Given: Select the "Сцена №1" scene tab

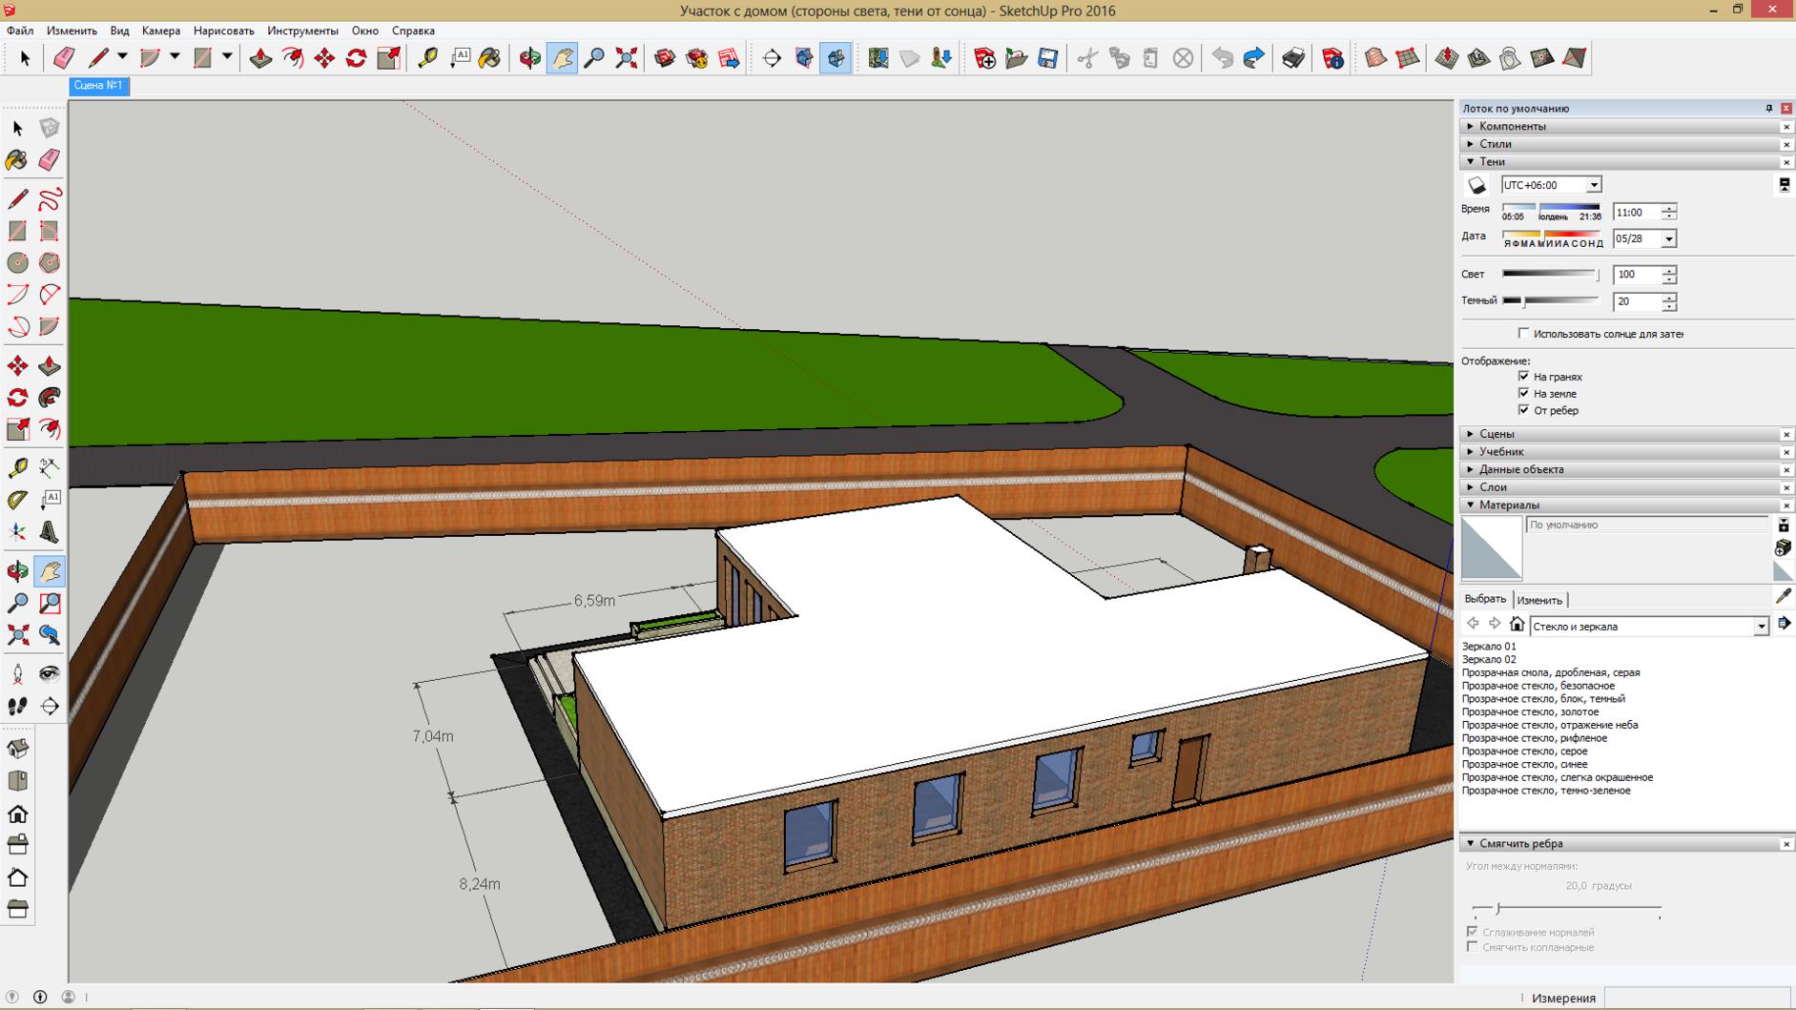Looking at the screenshot, I should (x=98, y=86).
